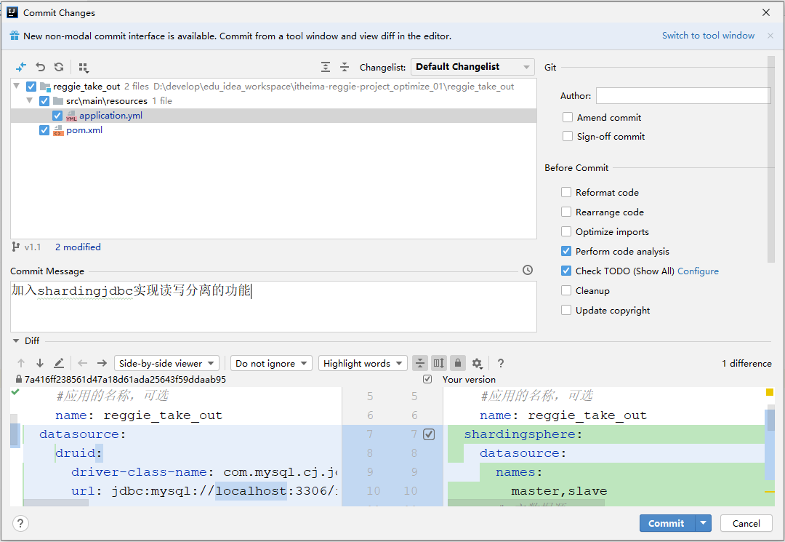Select pom.xml in the changes tree
The width and height of the screenshot is (785, 542).
pos(84,130)
